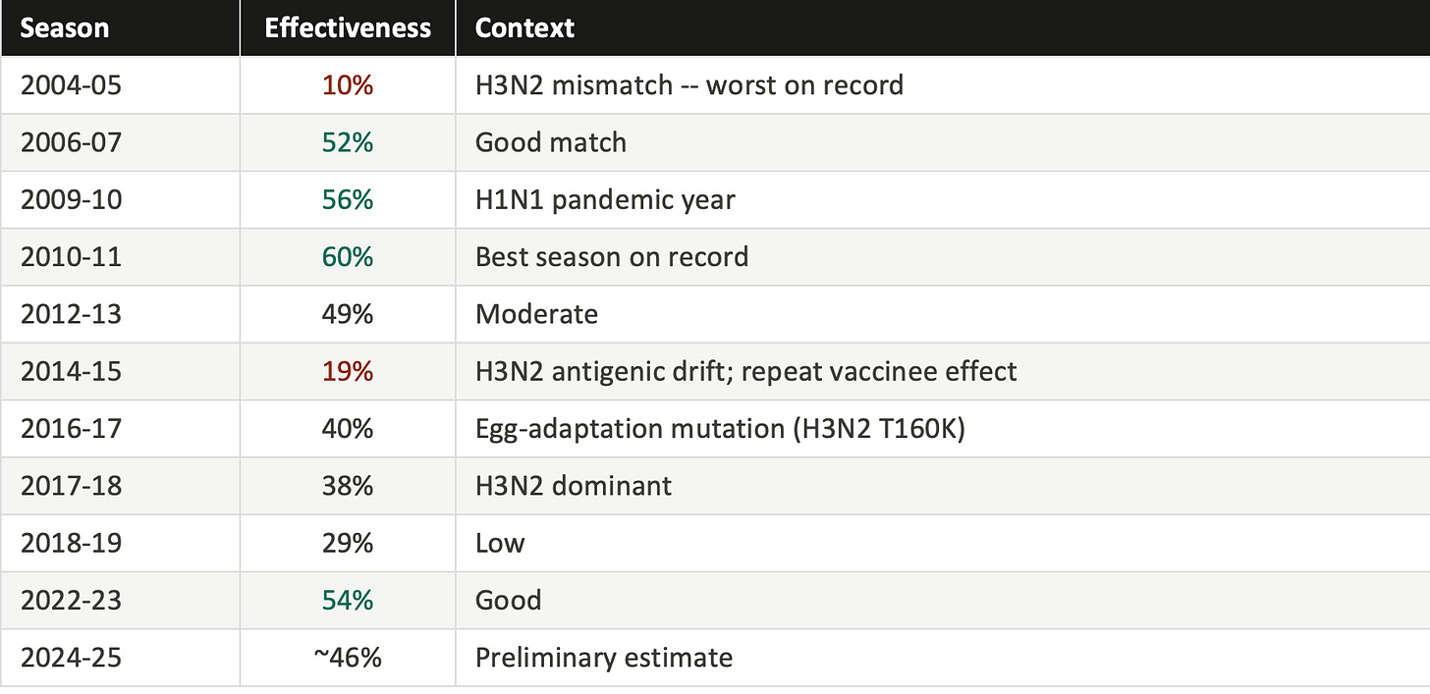This screenshot has height=694, width=1430.
Task: Click the H1N1 pandemic year cell
Action: click(943, 199)
